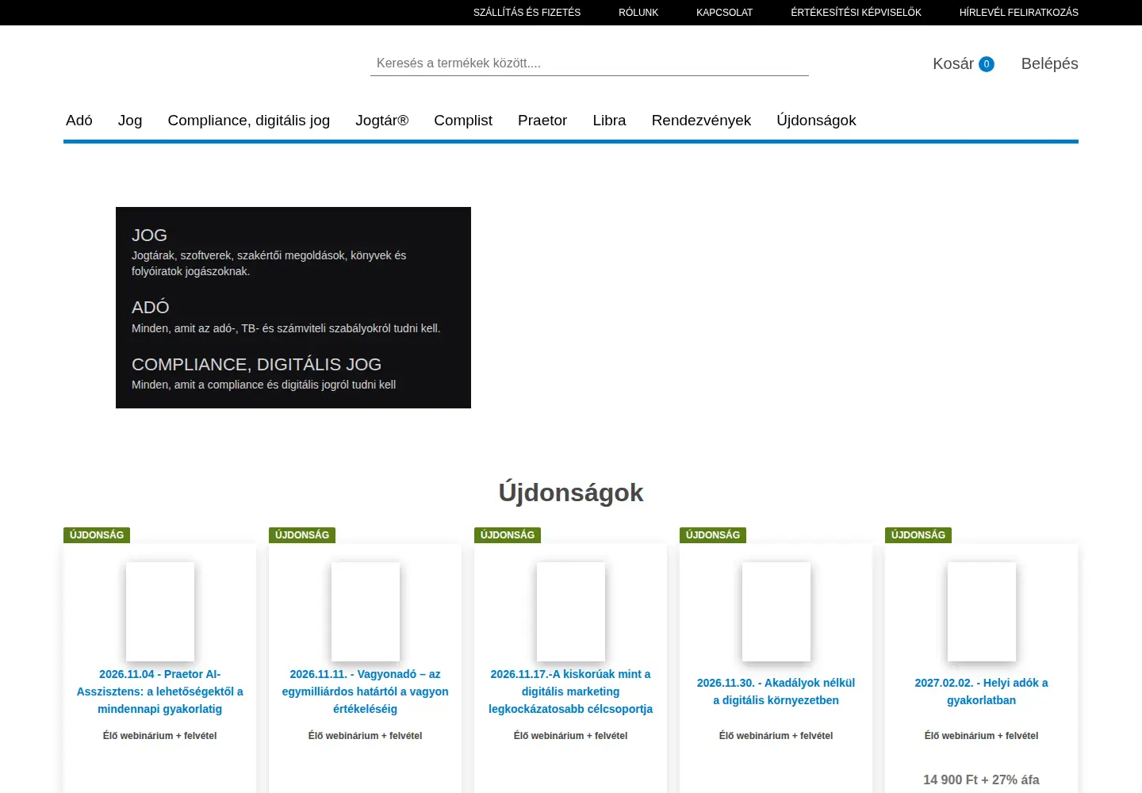The width and height of the screenshot is (1142, 793).
Task: Go to Újdonságok in navigation bar
Action: (816, 121)
